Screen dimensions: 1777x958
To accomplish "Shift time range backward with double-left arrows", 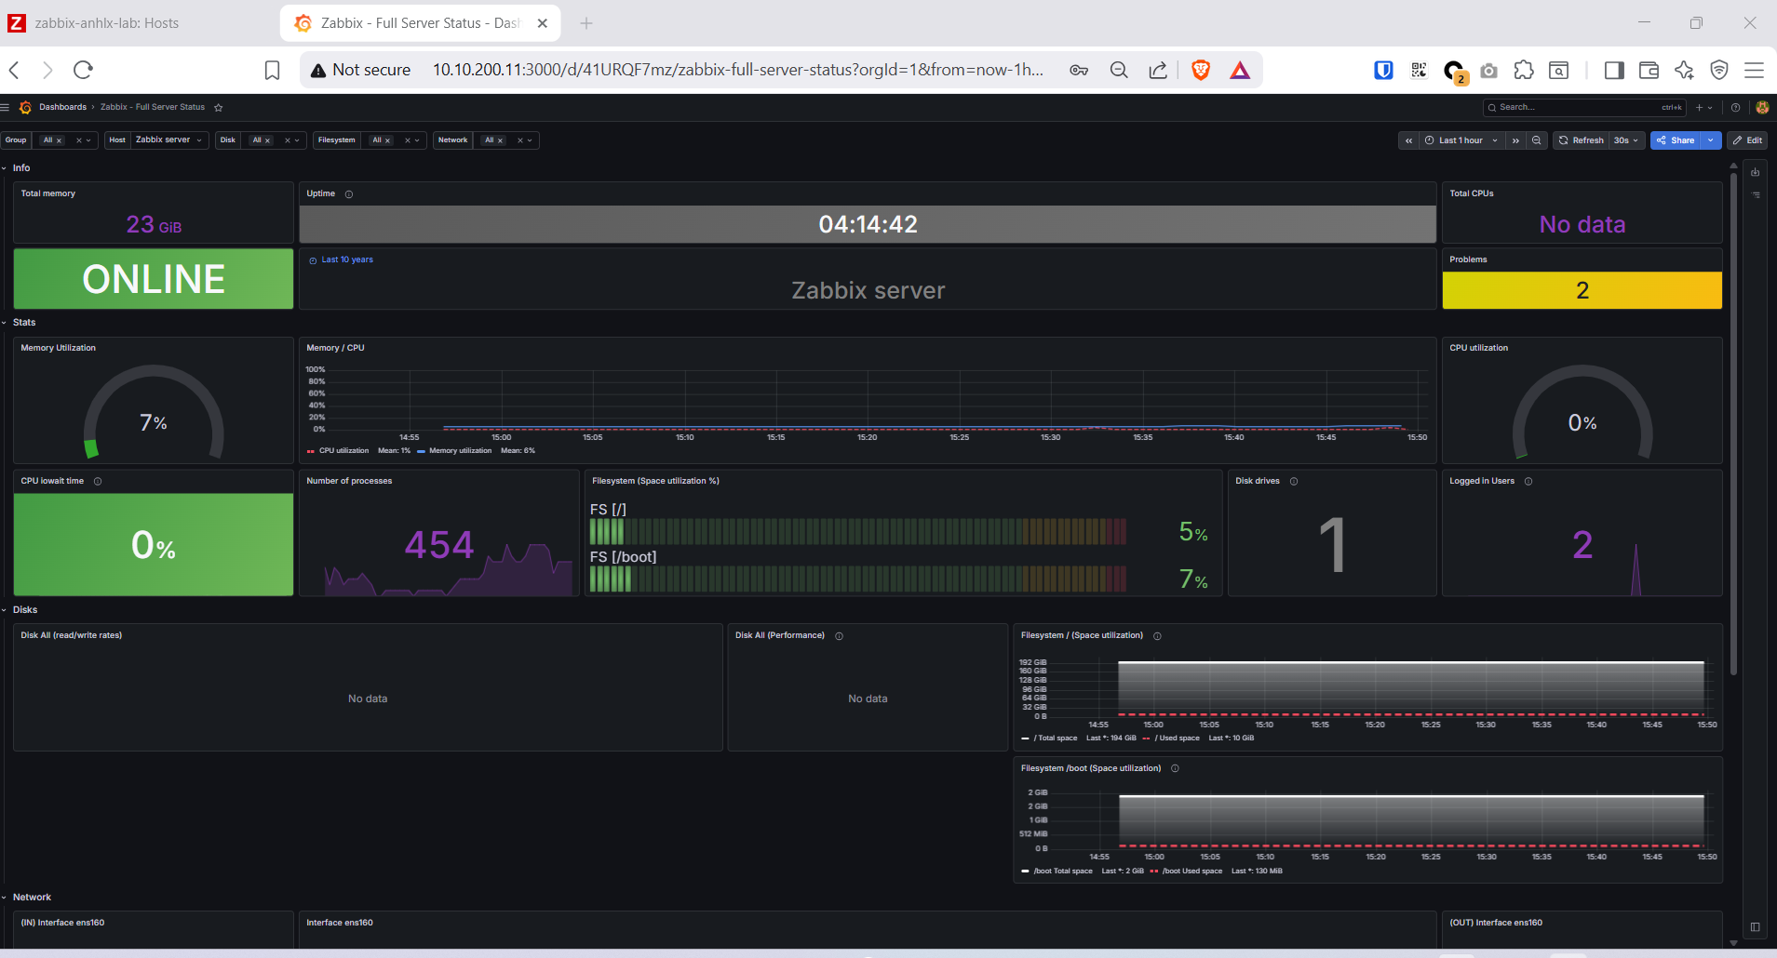I will pos(1409,140).
